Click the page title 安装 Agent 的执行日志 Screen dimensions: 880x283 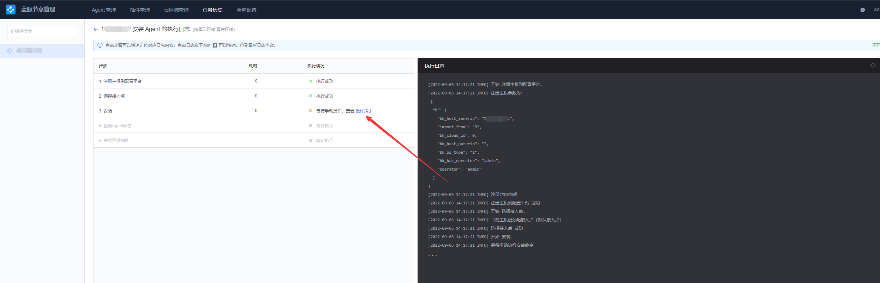coord(161,29)
